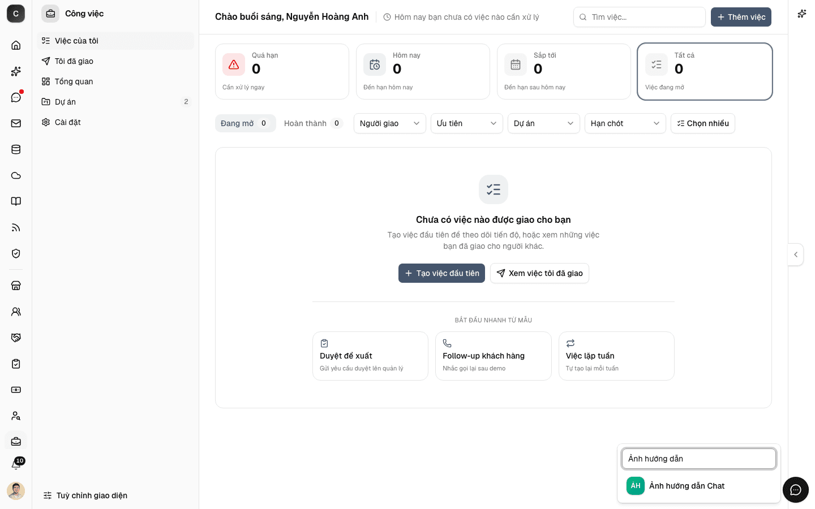Open the database icon in sidebar
815x509 pixels.
point(16,149)
